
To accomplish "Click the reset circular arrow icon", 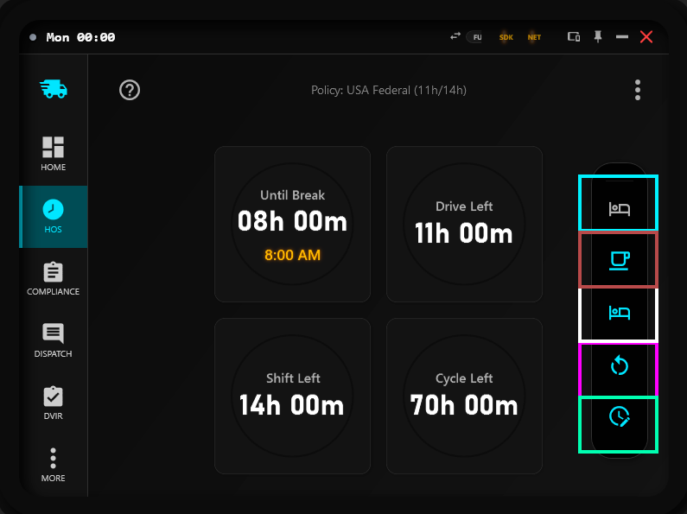I will click(619, 365).
